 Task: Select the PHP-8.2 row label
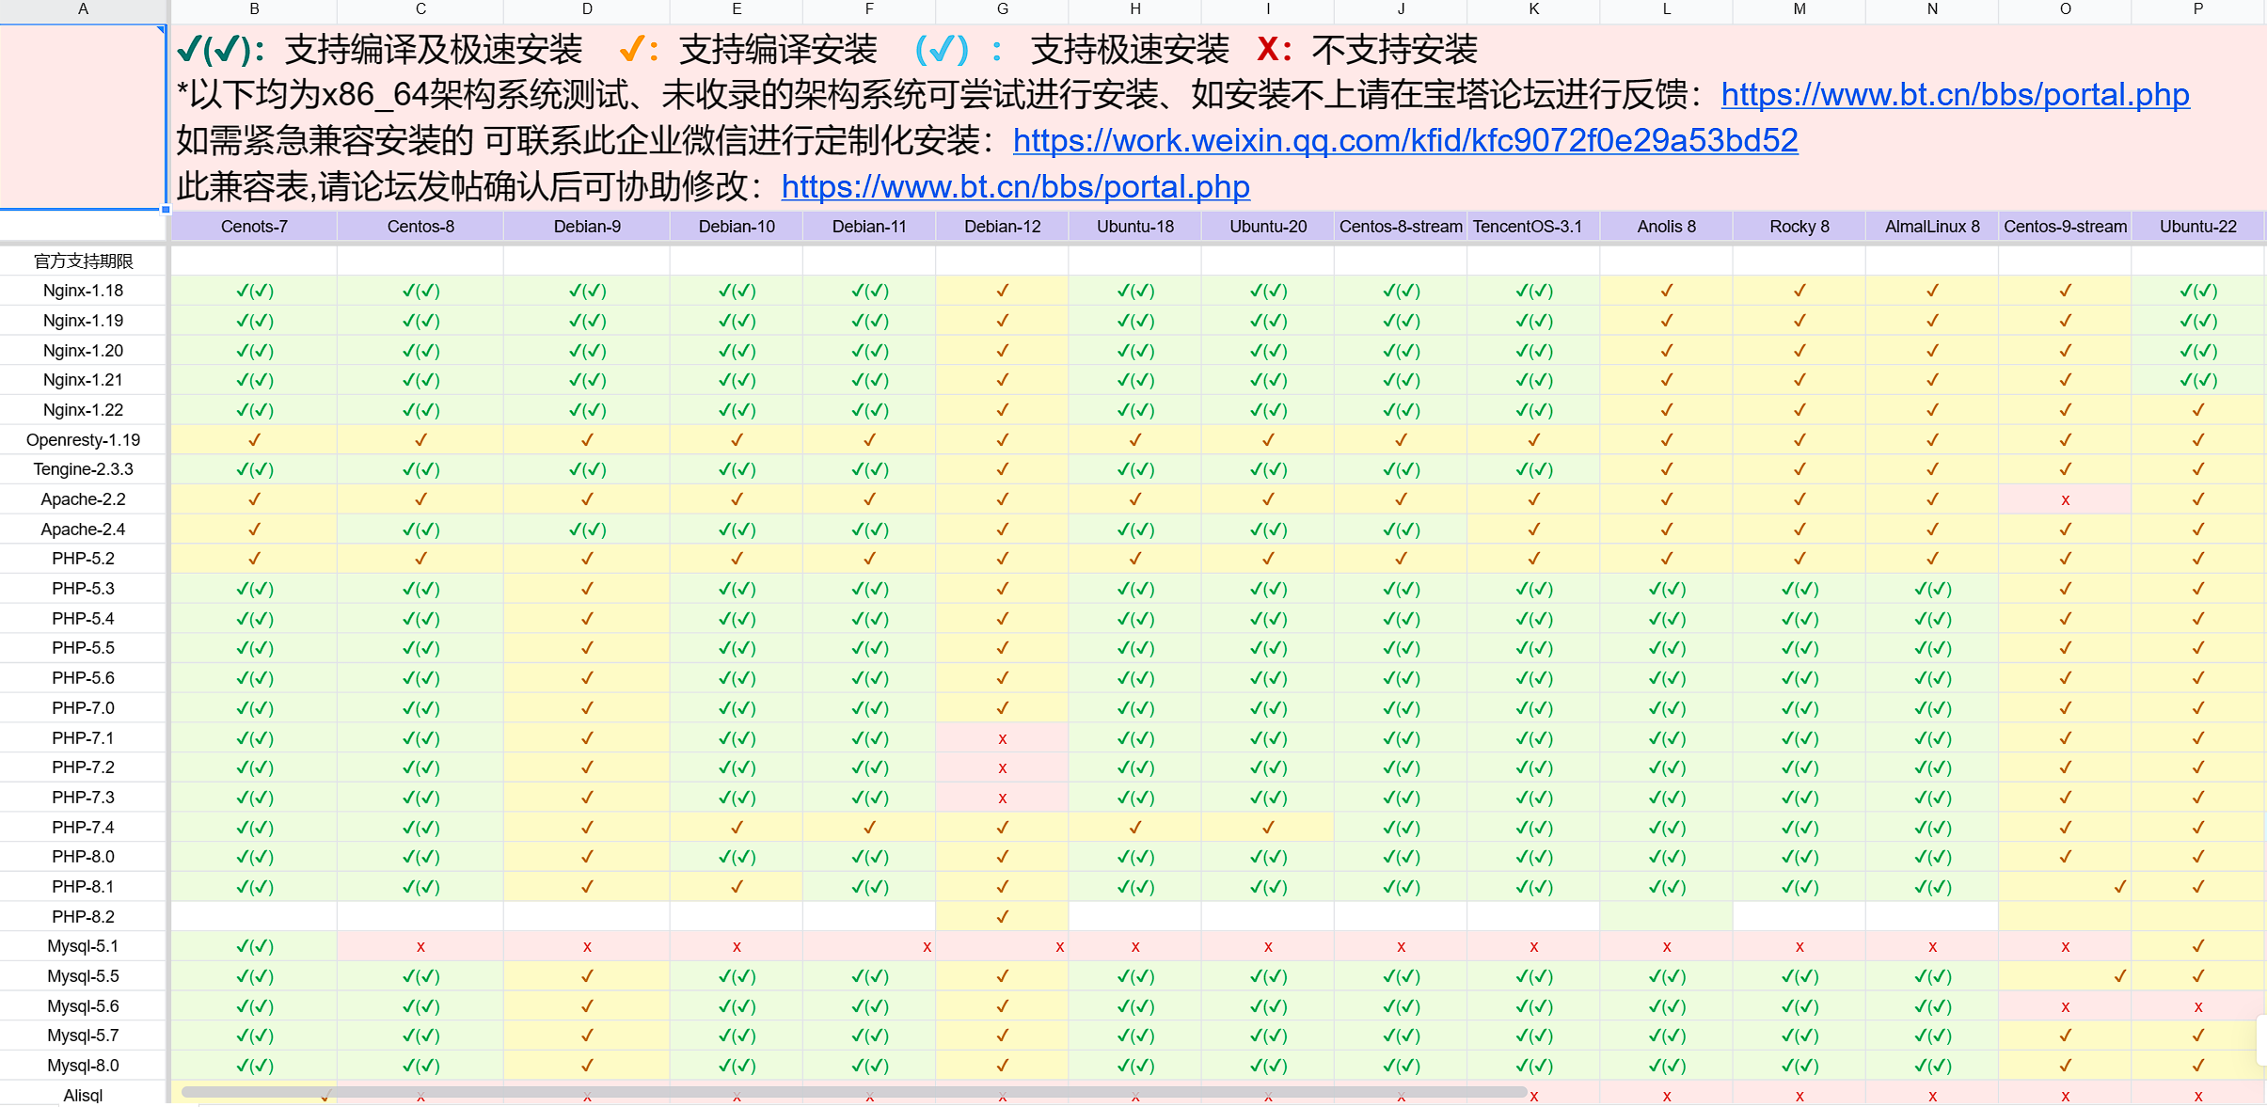tap(83, 916)
